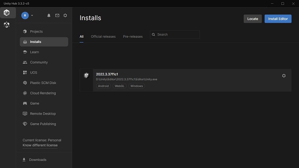Click the notifications bell icon
This screenshot has height=168, width=299.
click(49, 15)
